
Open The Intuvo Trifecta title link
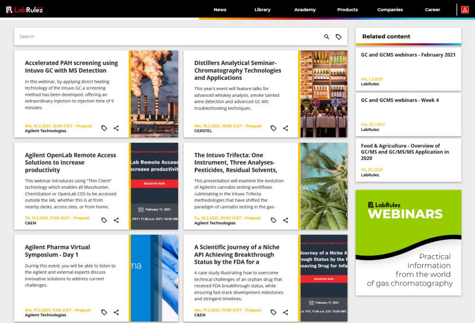[236, 162]
